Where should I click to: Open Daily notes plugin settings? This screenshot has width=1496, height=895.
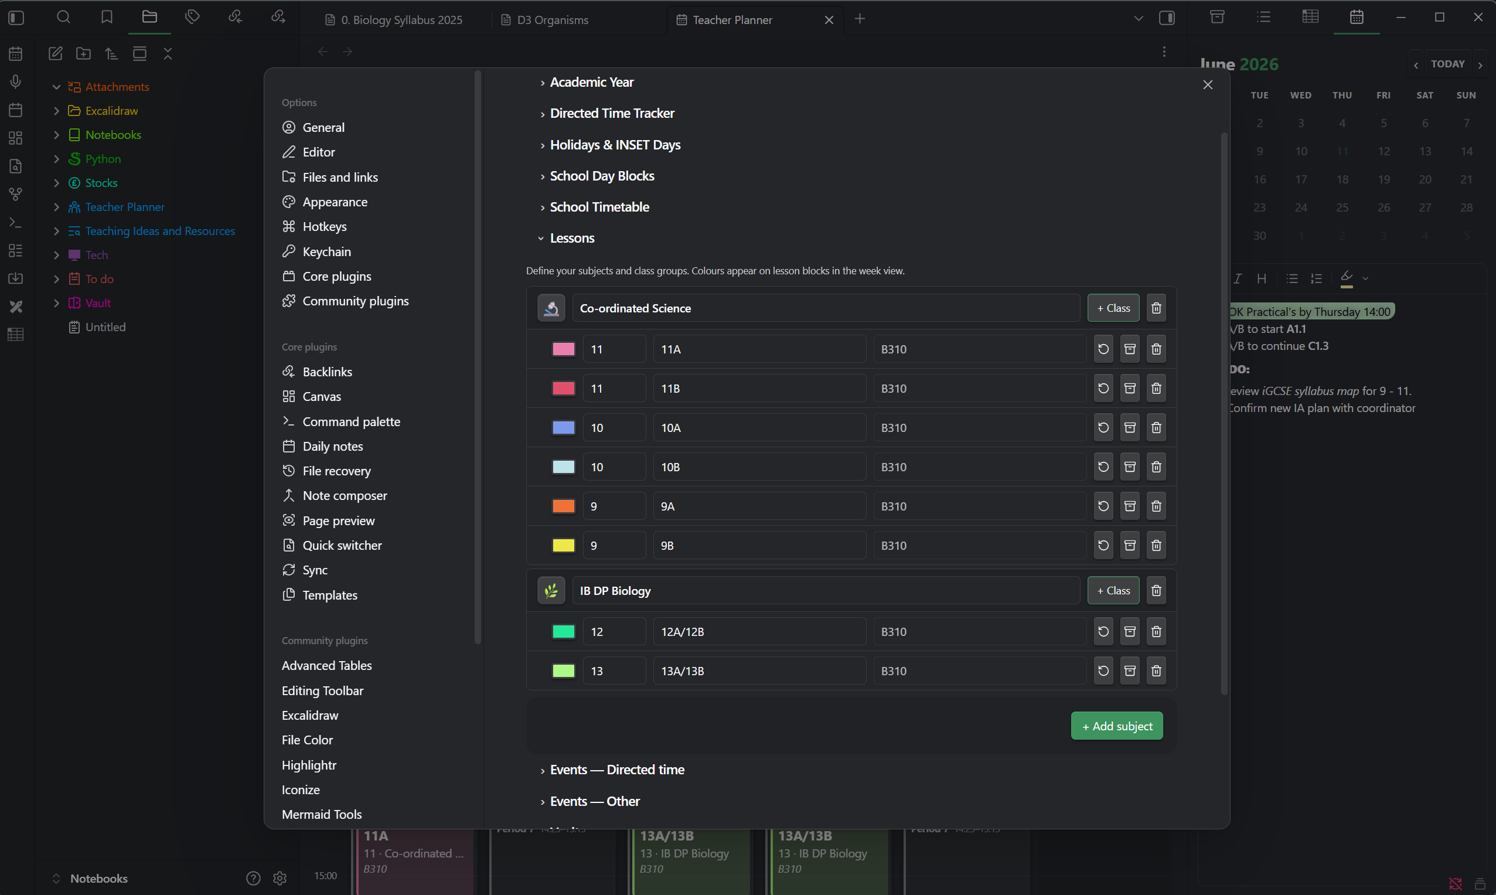point(332,446)
